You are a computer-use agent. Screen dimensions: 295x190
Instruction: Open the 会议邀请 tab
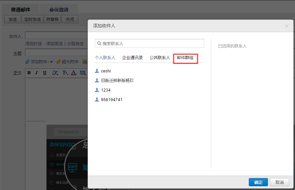[x=59, y=10]
